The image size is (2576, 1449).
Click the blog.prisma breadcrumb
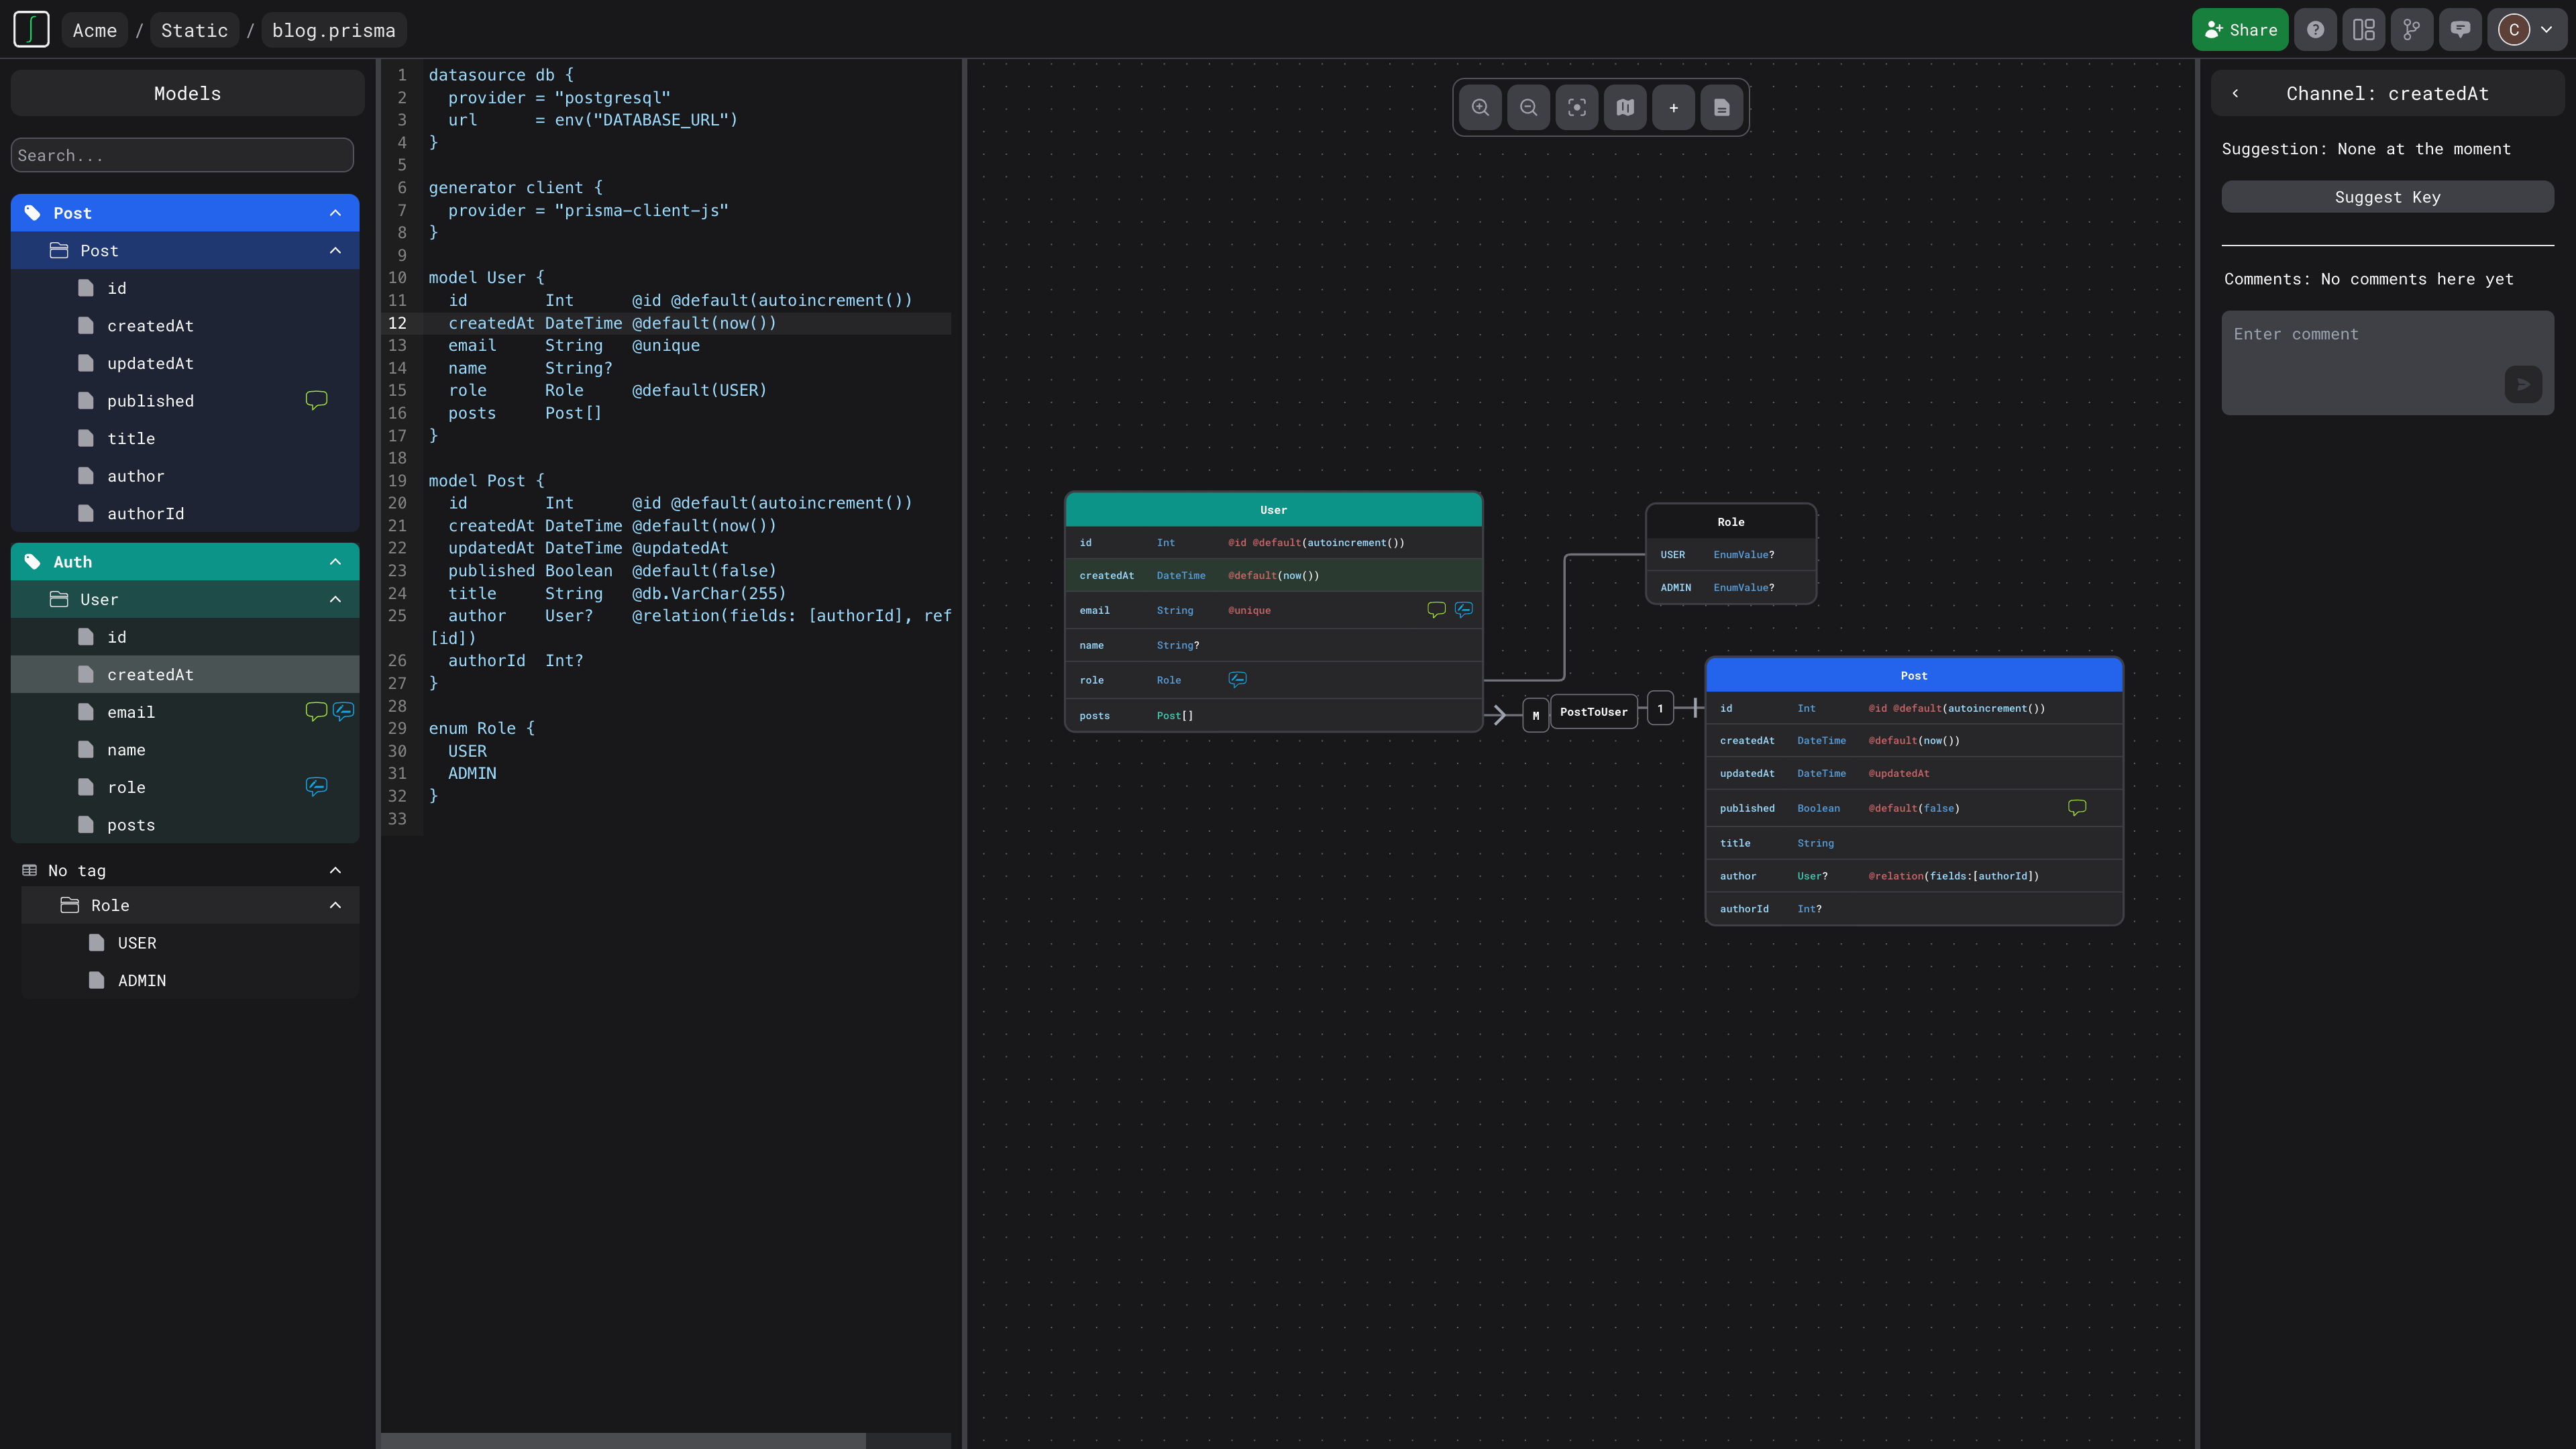pos(334,30)
